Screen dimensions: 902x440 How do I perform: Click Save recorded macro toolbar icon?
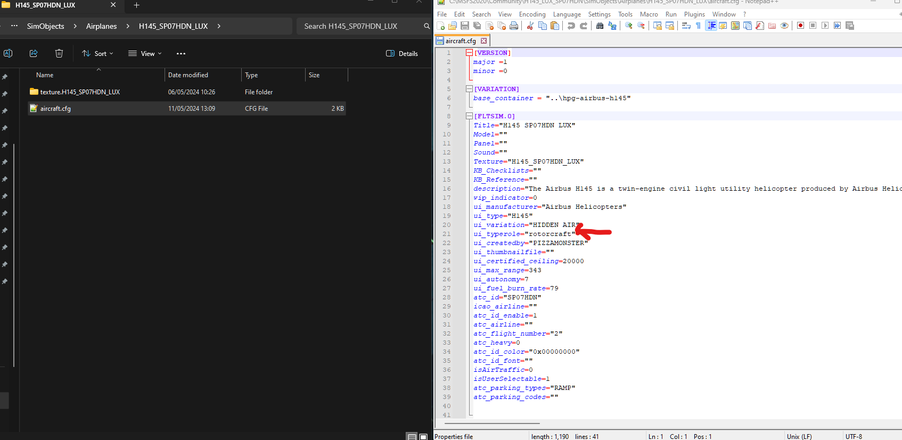pos(849,26)
